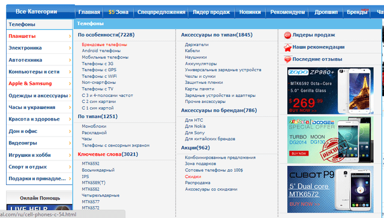
Task: Open the Чехлы и сумки link
Action: (x=200, y=76)
